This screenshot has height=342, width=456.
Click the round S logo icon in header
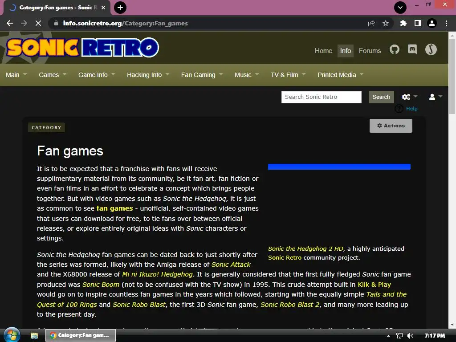click(x=431, y=49)
